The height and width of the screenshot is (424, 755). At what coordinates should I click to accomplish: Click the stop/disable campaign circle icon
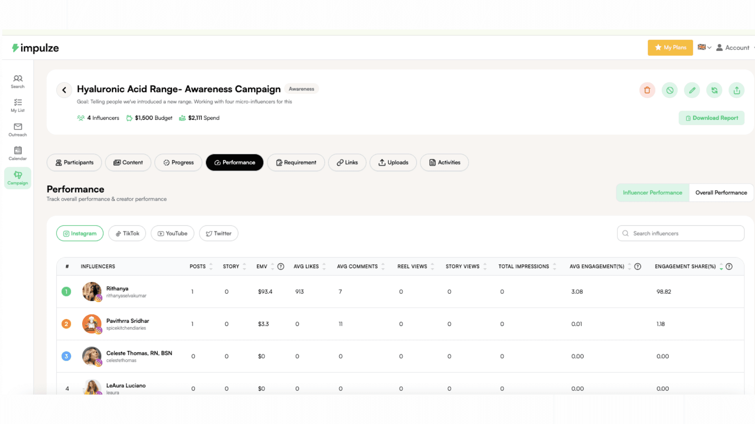[670, 90]
